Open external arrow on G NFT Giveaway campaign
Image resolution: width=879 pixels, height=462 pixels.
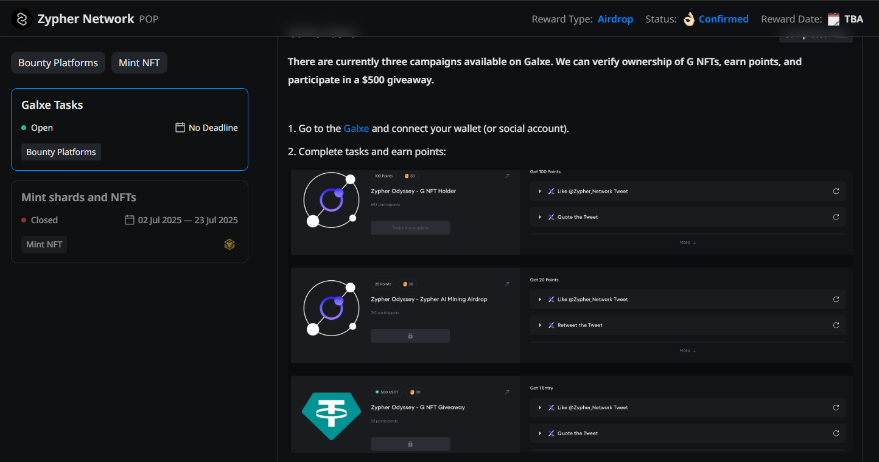pyautogui.click(x=507, y=392)
